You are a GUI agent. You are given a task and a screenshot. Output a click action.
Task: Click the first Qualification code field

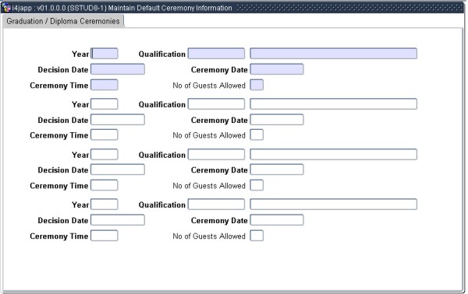click(x=216, y=54)
